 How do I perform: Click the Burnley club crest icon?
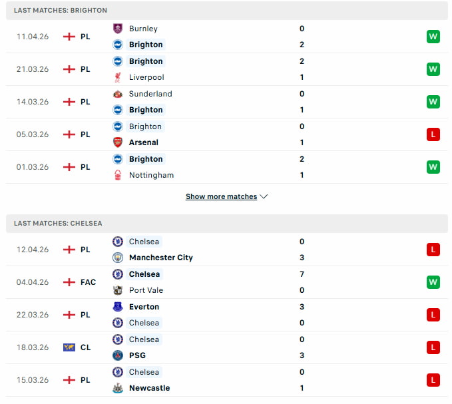click(118, 29)
